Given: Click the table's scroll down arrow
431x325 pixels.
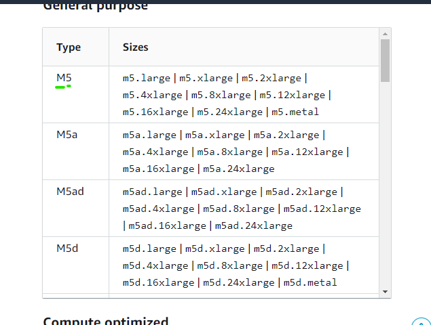Looking at the screenshot, I should [x=386, y=292].
